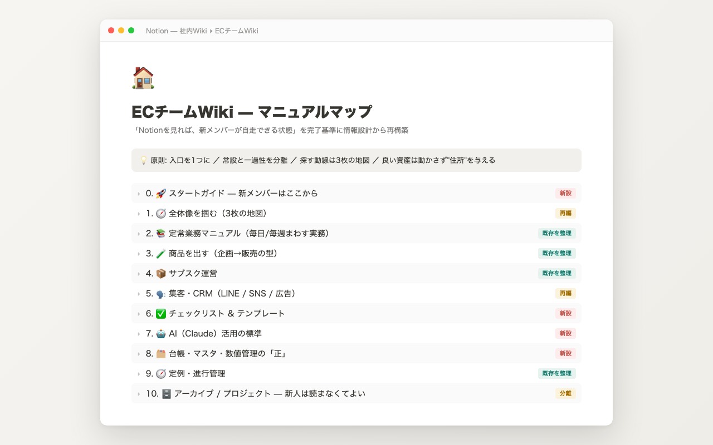Click the text 定例・進行管理

tap(197, 374)
